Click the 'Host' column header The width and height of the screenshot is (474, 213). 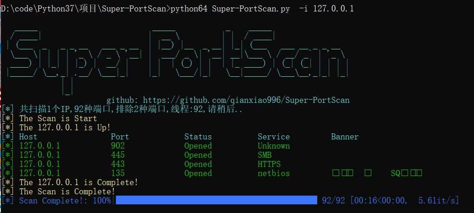pyautogui.click(x=28, y=137)
